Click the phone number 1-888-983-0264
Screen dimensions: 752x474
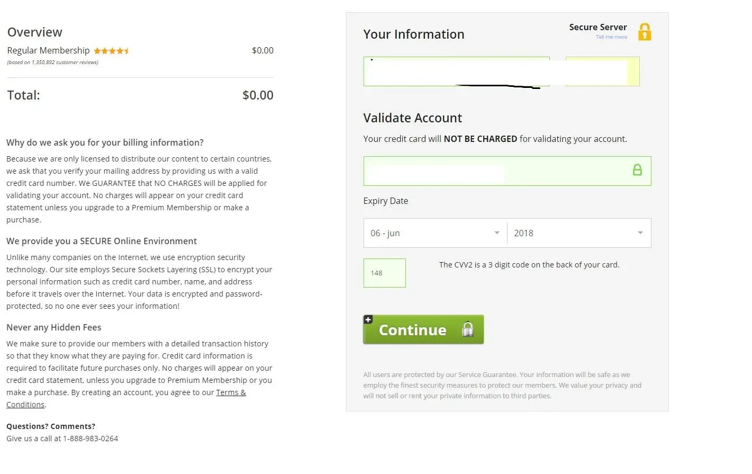[x=90, y=439]
